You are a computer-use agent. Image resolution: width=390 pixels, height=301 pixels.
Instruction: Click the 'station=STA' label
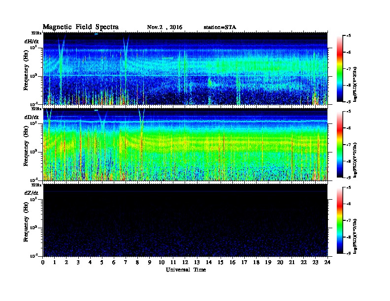(220, 27)
